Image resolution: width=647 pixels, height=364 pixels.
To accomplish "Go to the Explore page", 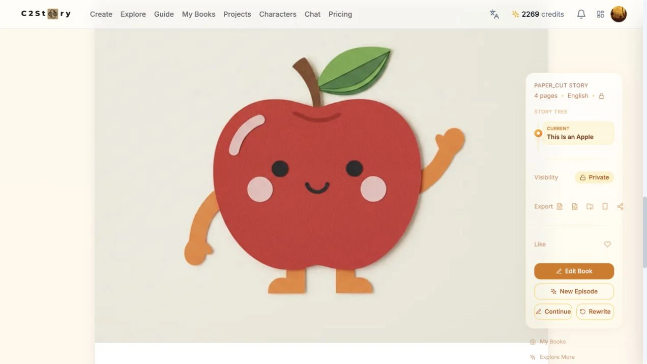I will point(133,14).
